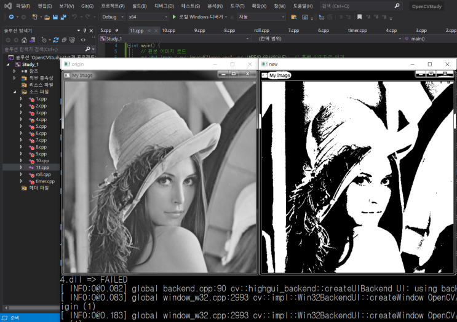The height and width of the screenshot is (322, 457).
Task: Open the 자동 dropdown in the toolbar
Action: (261, 17)
